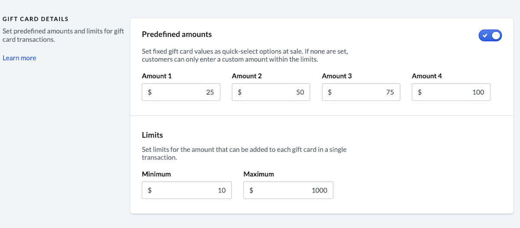The height and width of the screenshot is (228, 520).
Task: Click the dollar symbol in Minimum field
Action: (x=149, y=190)
